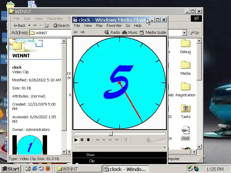231x173 pixels.
Task: Click Show Desktop quick launch icon
Action: coord(28,169)
